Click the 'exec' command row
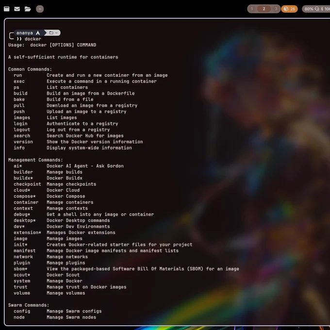 pos(85,81)
